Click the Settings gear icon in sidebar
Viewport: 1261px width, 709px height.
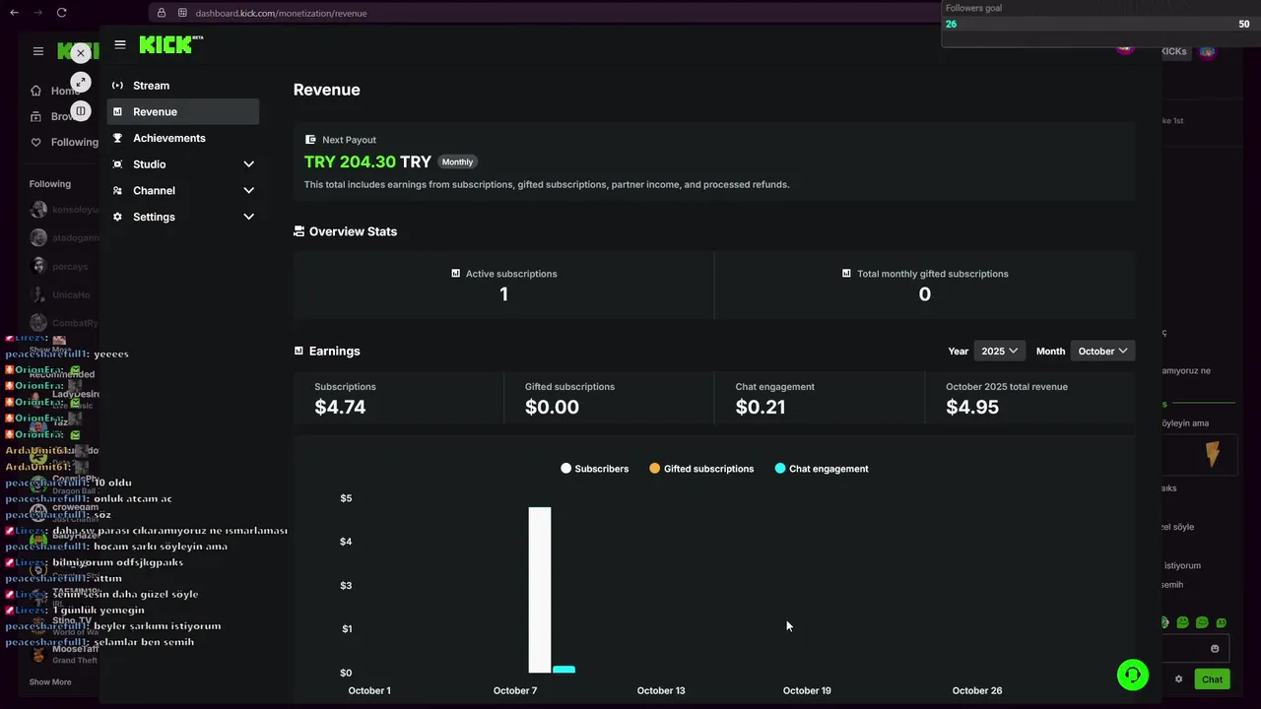(x=117, y=217)
